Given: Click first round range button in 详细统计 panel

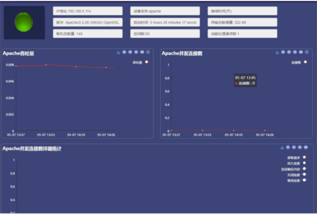Looking at the screenshot, I should [x=288, y=147].
